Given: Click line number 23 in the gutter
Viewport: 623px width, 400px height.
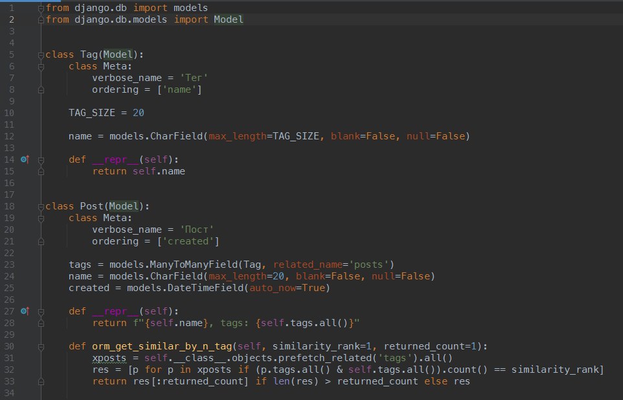Looking at the screenshot, I should 8,265.
